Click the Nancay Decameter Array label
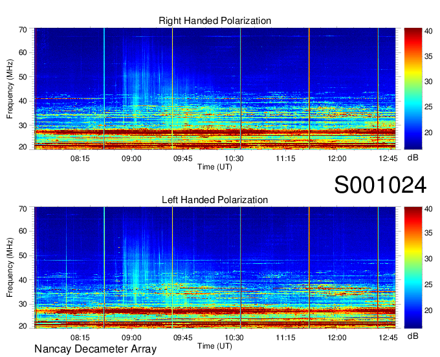Viewport: 440px width, 357px height. (x=95, y=349)
